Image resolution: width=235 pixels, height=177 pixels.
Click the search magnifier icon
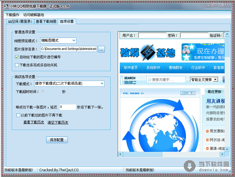(149, 80)
